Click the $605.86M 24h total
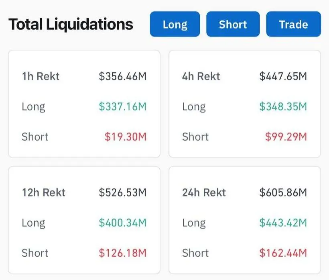Image resolution: width=329 pixels, height=280 pixels. click(x=283, y=192)
